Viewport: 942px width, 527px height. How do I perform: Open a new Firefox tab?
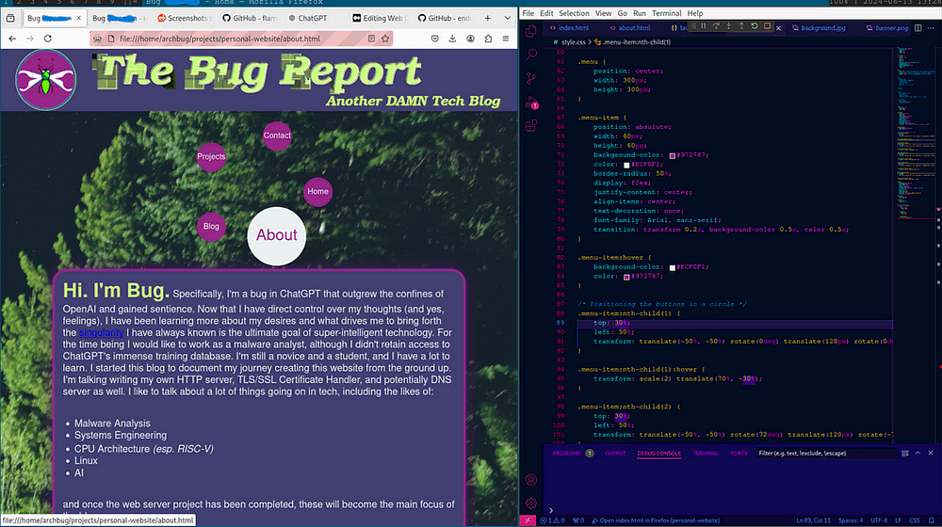487,18
